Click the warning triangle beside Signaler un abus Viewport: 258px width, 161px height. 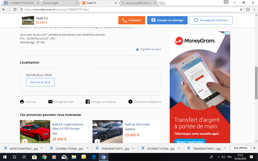point(137,49)
